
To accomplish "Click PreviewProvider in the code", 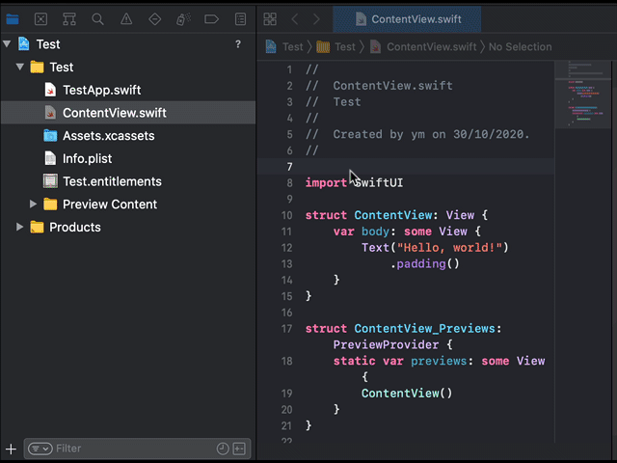I will [x=386, y=345].
